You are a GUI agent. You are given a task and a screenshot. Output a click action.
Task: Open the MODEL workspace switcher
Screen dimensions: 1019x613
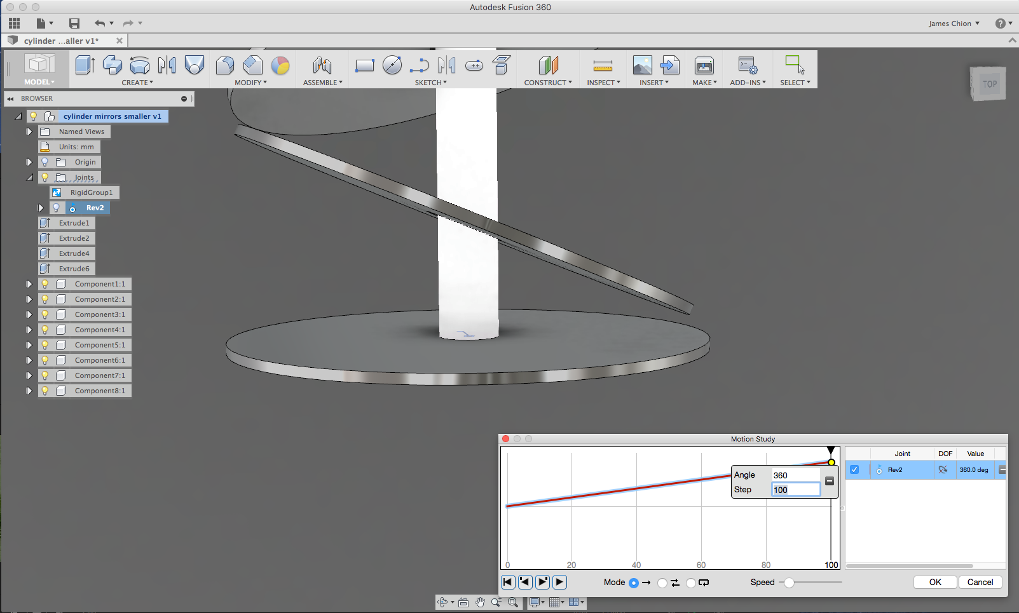point(39,81)
